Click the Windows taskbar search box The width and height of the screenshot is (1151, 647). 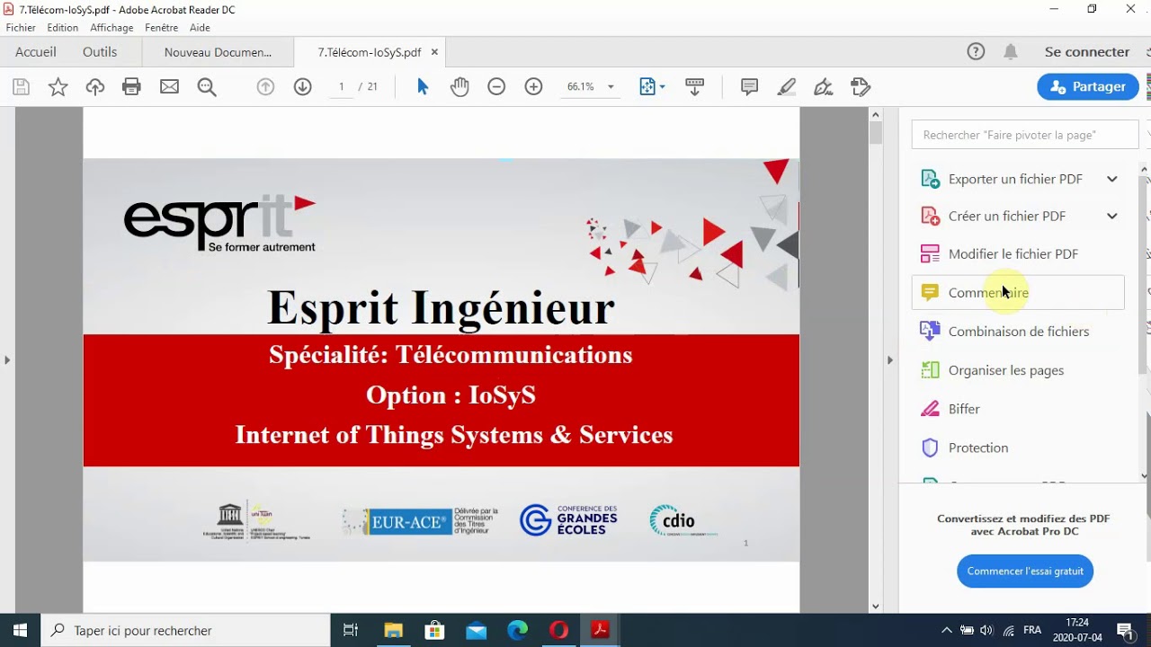coord(186,631)
